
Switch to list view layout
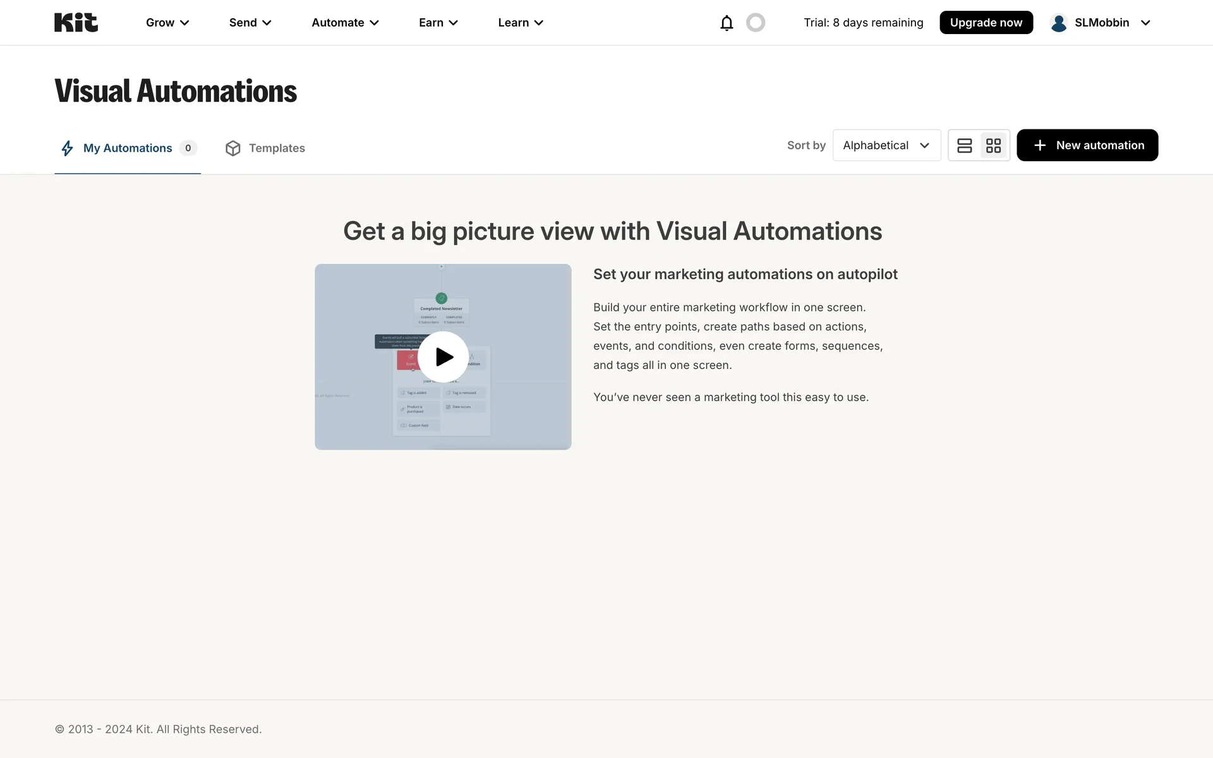pyautogui.click(x=964, y=145)
